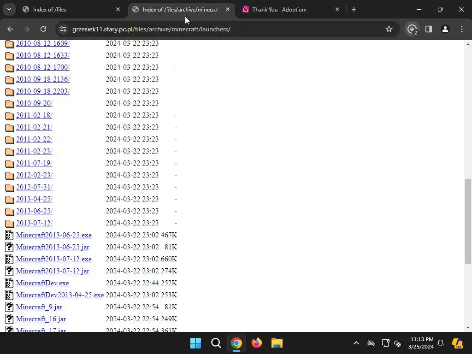This screenshot has height=354, width=472.
Task: Open the clock showing 11:13 PM
Action: (421, 343)
